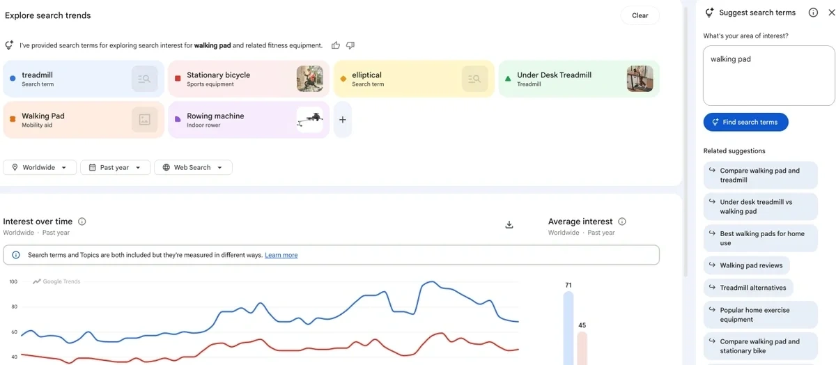The height and width of the screenshot is (365, 836).
Task: Choose suggestion Popular home exercise equipment
Action: tap(760, 315)
